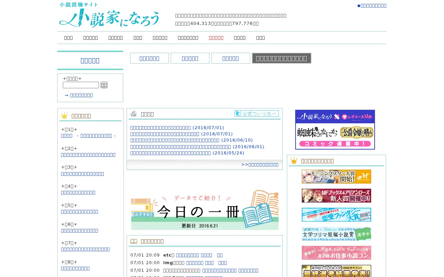Open the title link ranked +7+
The image size is (444, 277).
[x=85, y=249]
